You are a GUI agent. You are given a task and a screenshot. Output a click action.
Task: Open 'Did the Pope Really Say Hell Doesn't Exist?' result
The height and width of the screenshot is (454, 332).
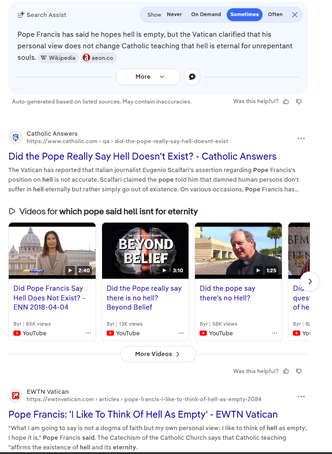[x=143, y=156]
